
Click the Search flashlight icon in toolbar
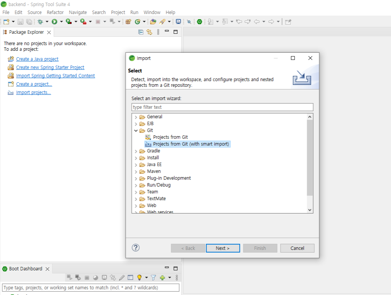[x=162, y=22]
